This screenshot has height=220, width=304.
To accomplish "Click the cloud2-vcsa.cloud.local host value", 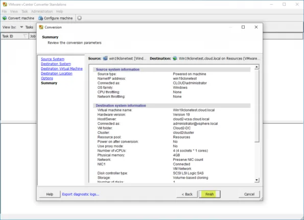I will (191, 119).
